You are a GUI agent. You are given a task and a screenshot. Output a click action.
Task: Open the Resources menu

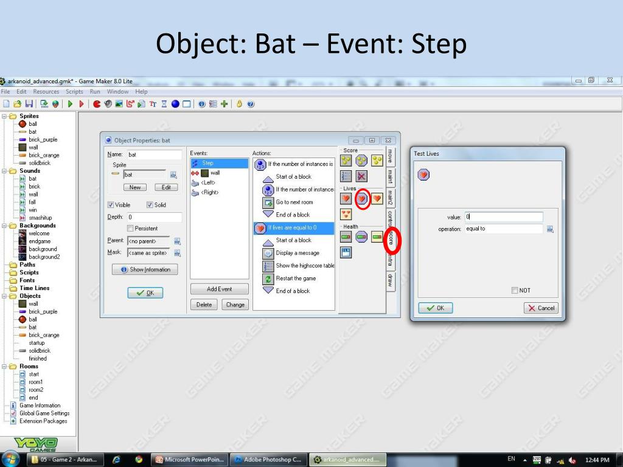[x=46, y=92]
